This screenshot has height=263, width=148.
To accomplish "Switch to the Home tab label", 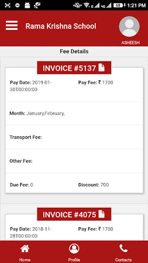I will click(x=25, y=260).
